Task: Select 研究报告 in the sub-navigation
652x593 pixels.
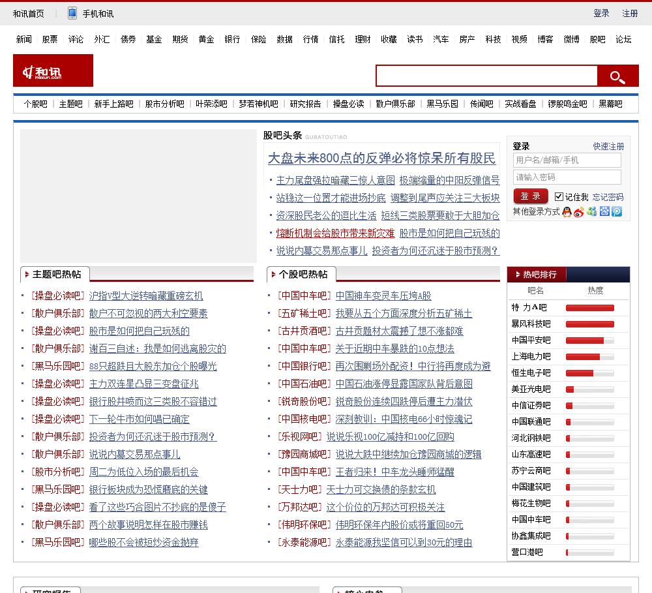Action: pyautogui.click(x=306, y=104)
